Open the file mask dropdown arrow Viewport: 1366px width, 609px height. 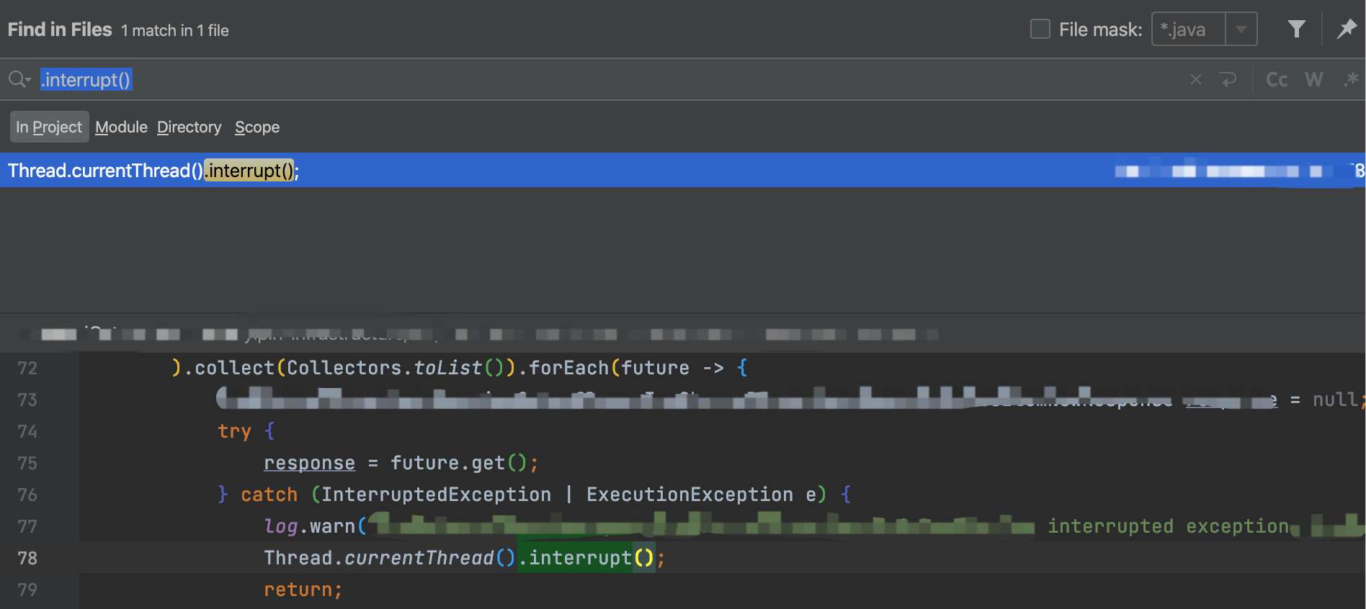coord(1241,30)
